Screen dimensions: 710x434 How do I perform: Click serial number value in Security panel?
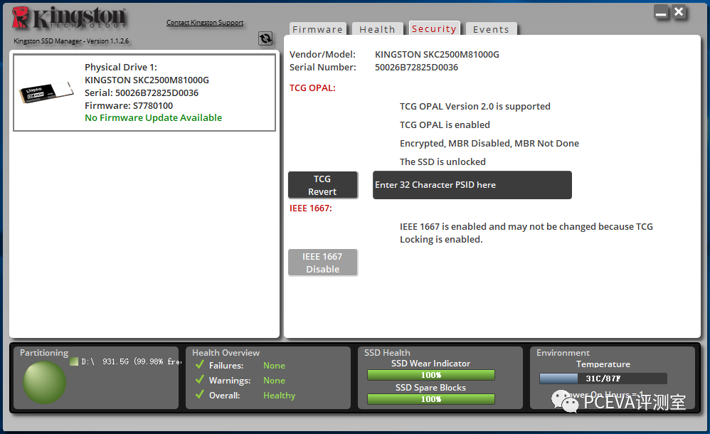point(416,68)
